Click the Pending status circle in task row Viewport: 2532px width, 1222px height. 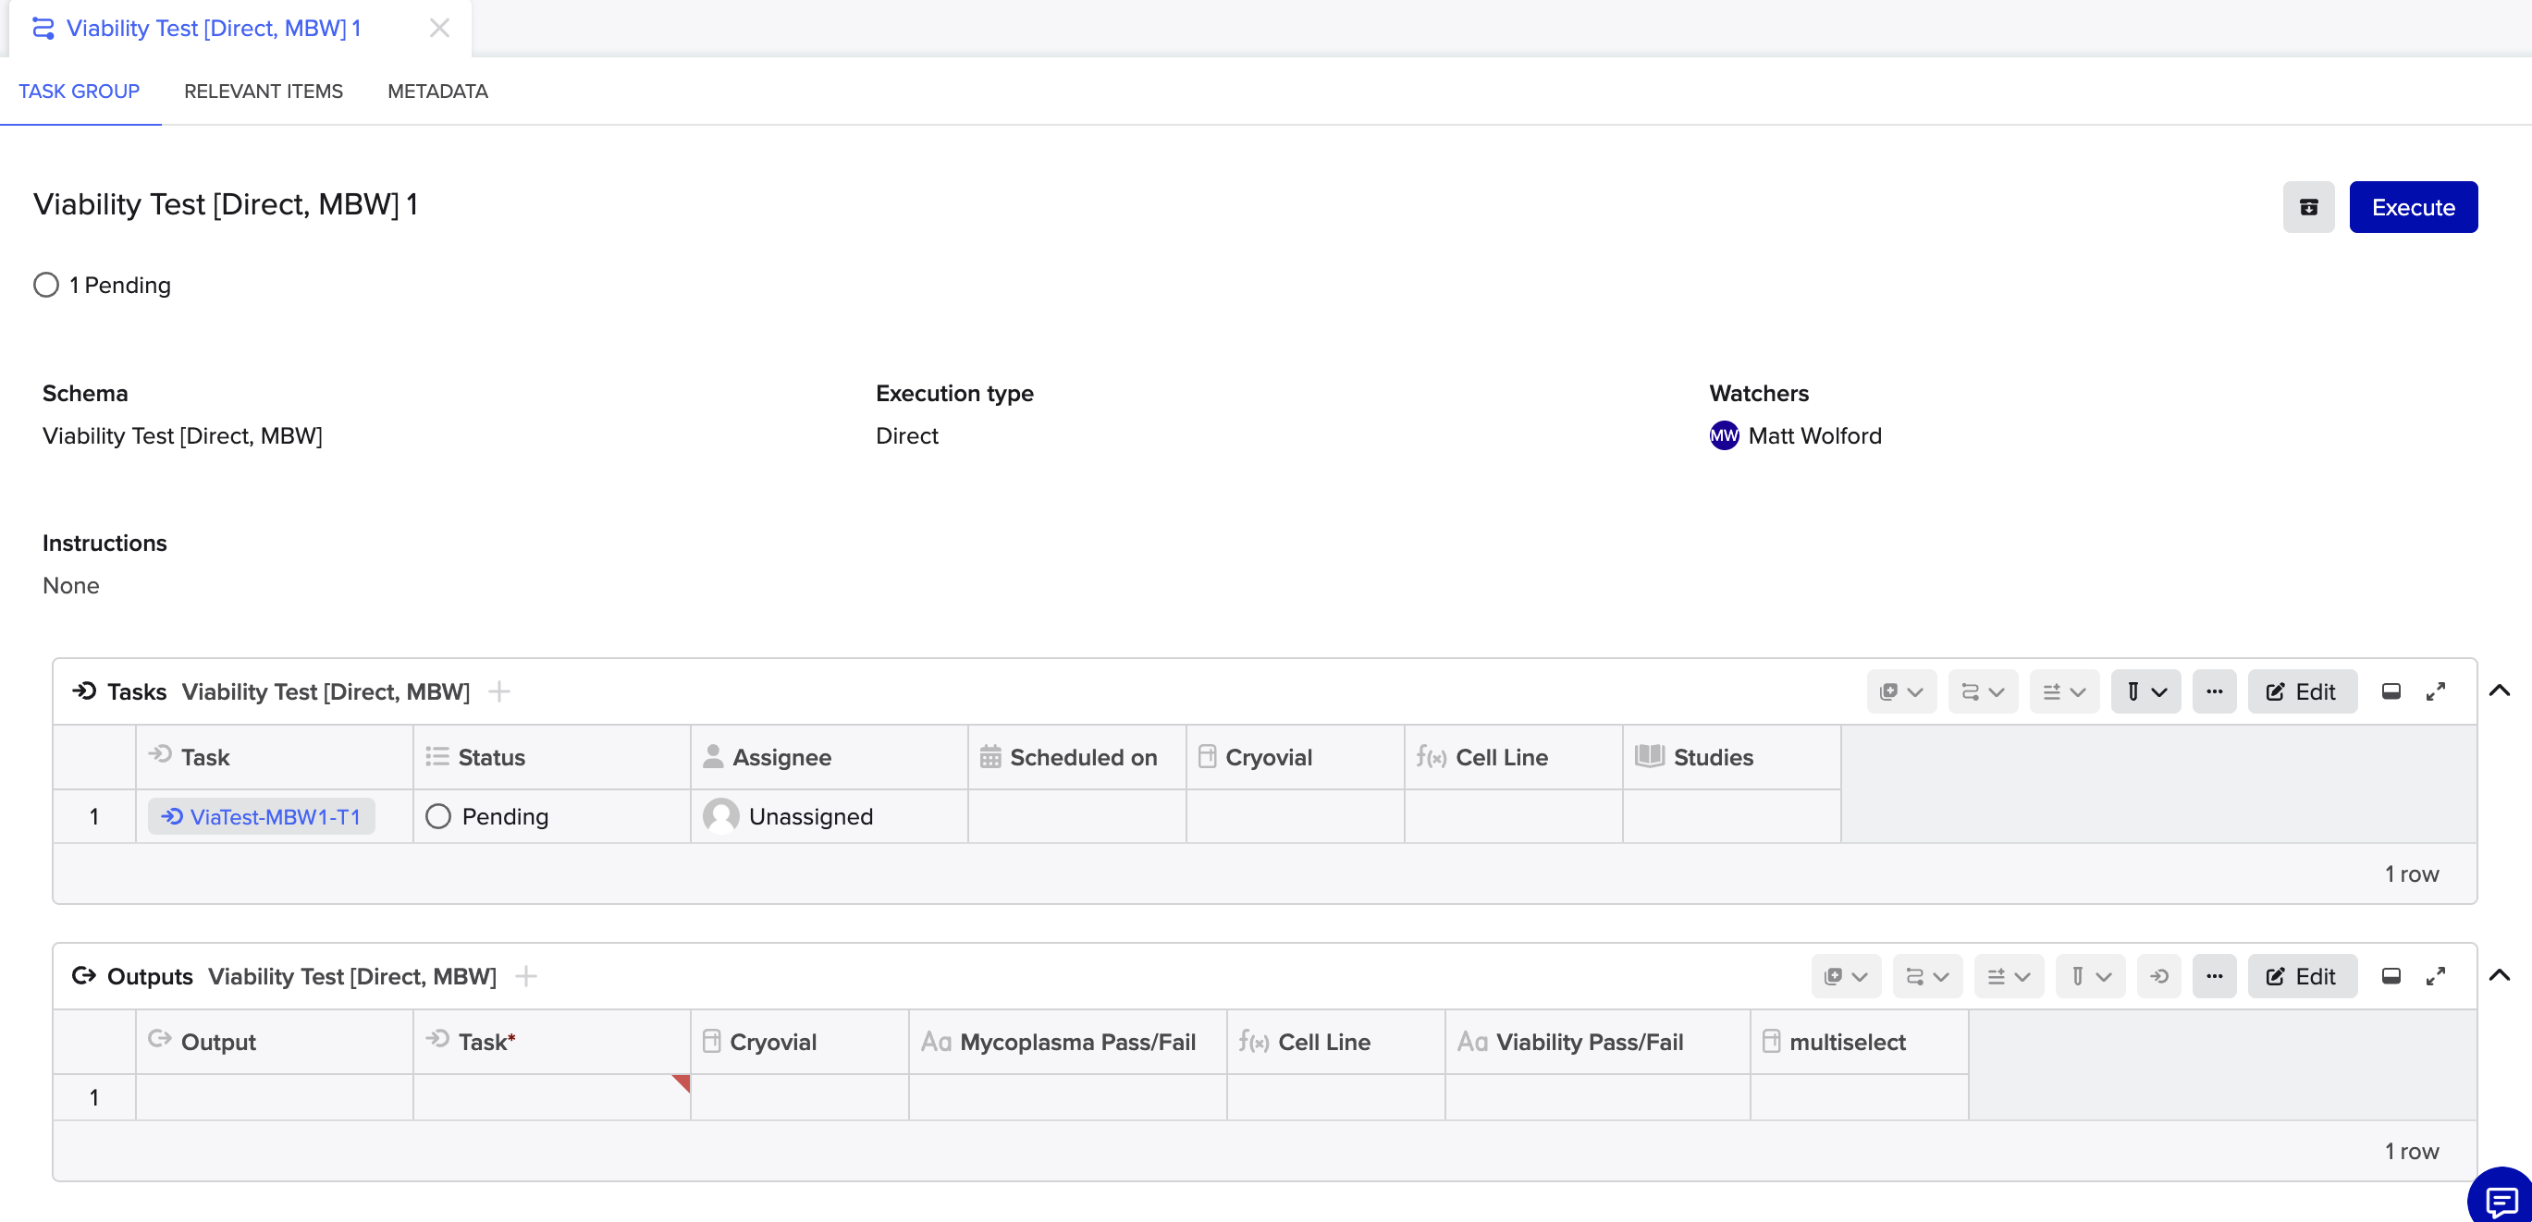coord(438,816)
